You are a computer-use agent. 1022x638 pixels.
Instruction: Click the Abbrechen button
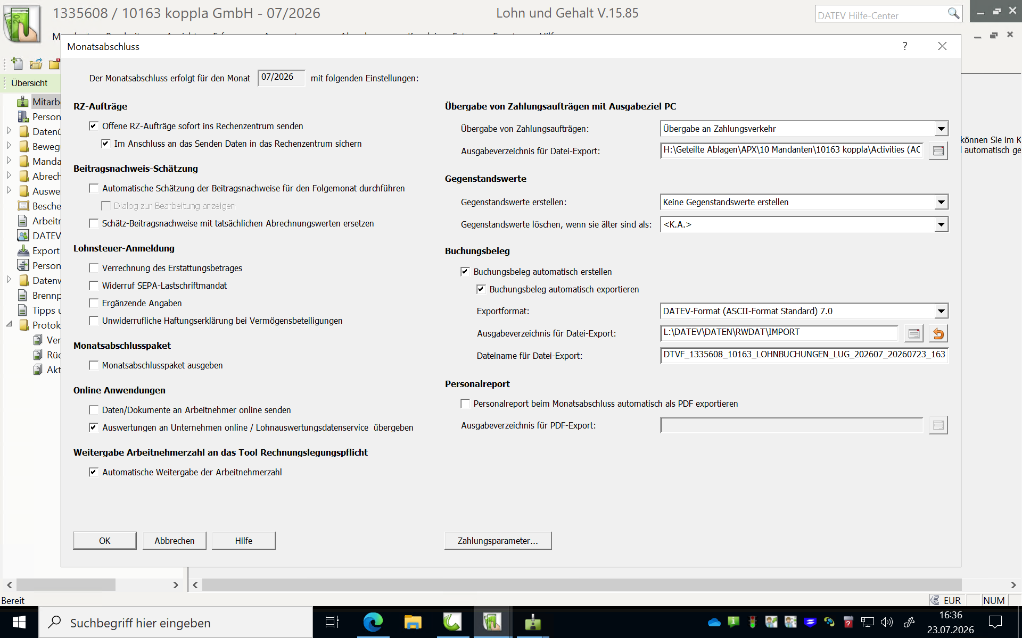175,541
